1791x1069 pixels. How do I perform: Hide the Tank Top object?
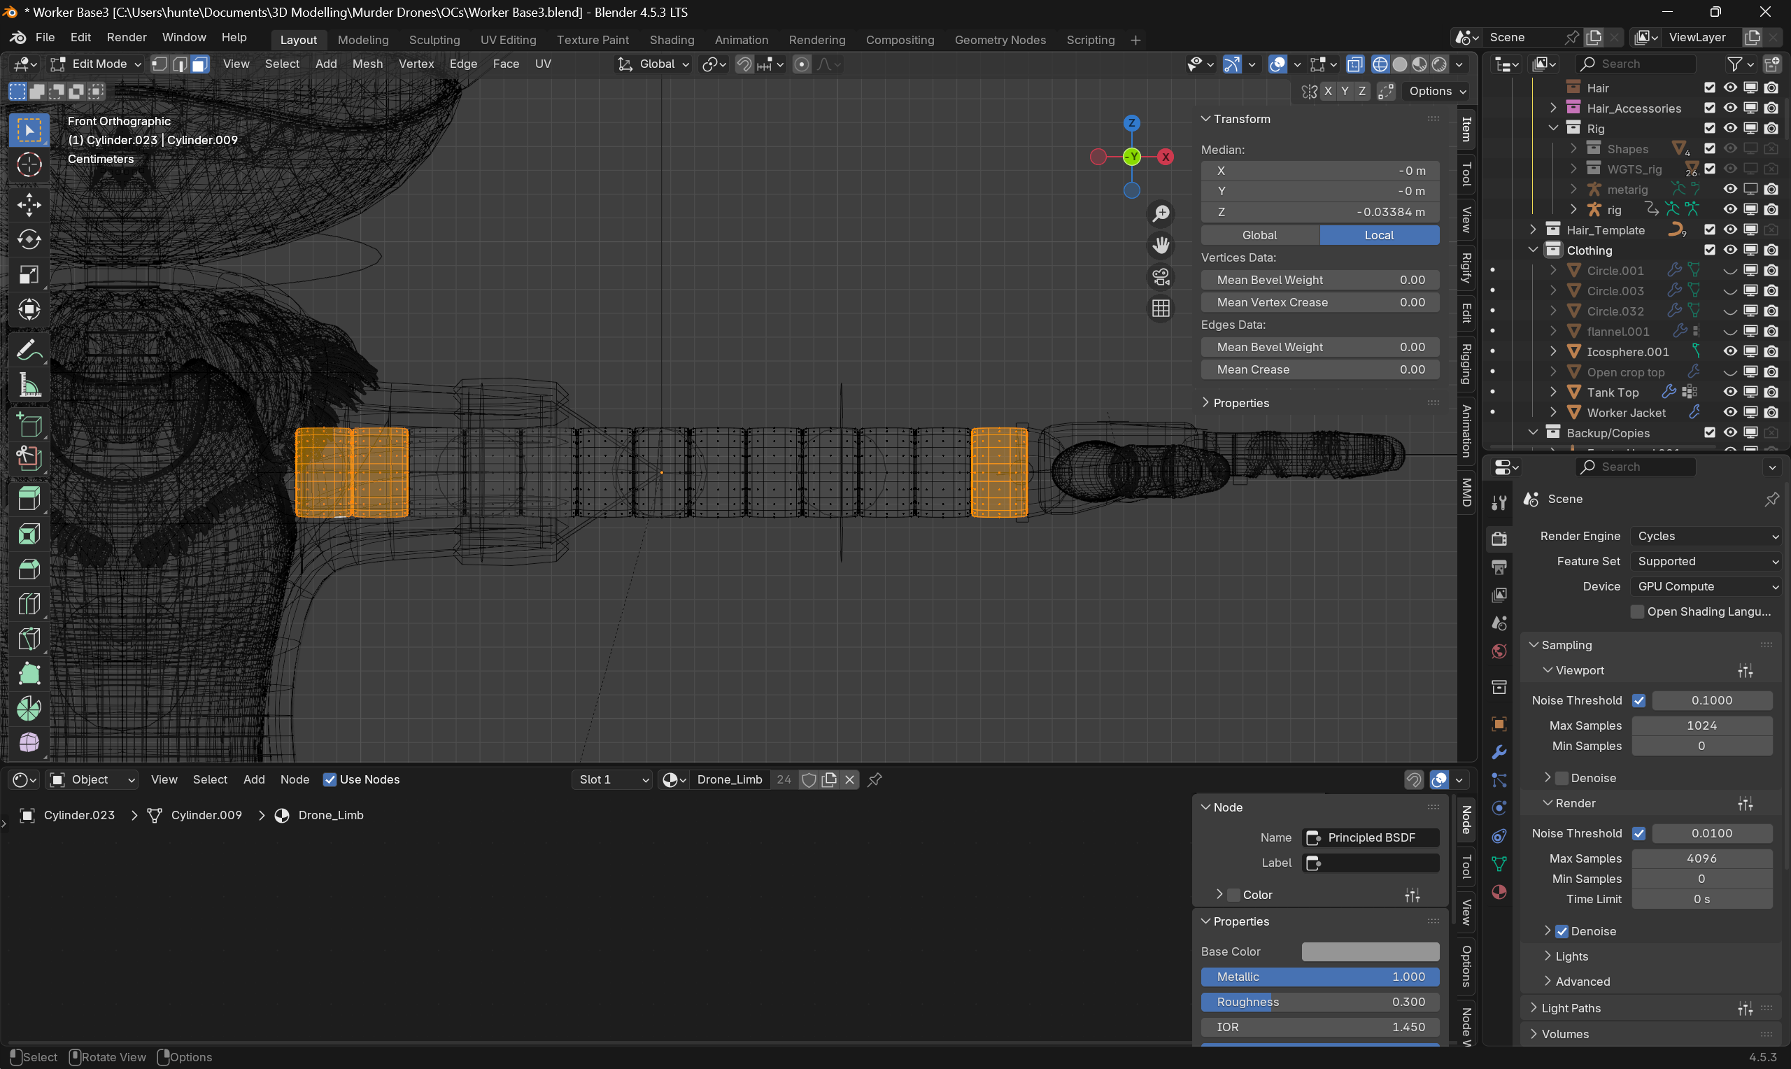pos(1730,392)
